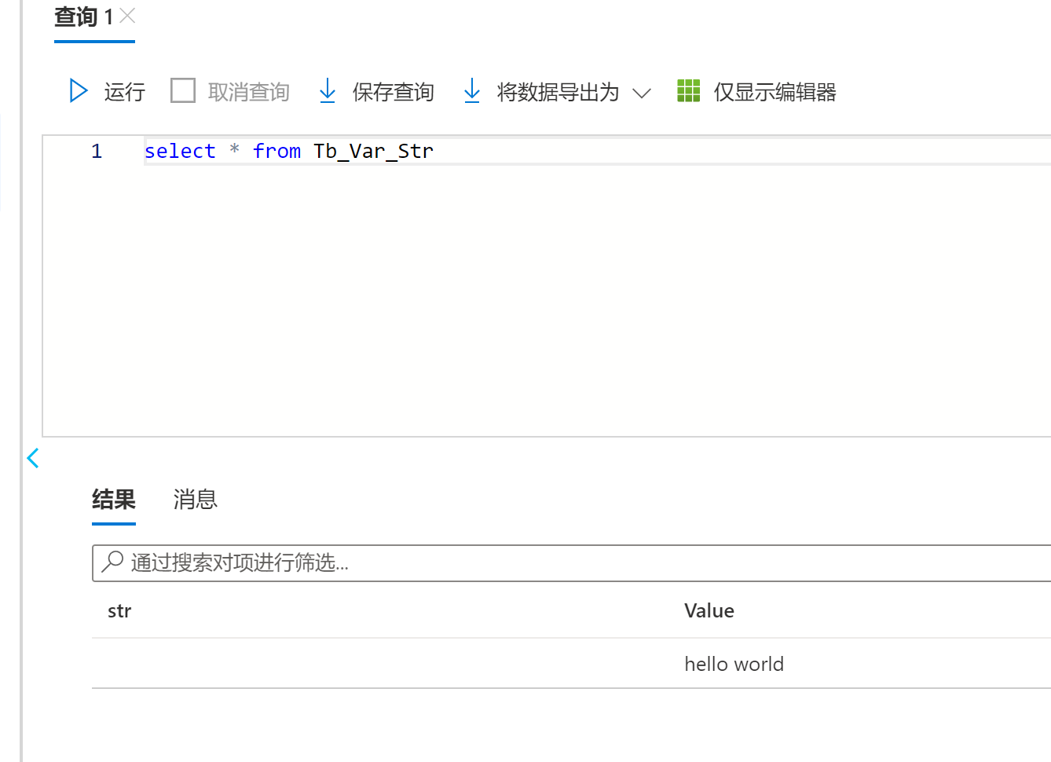Click the results filter search box
The width and height of the screenshot is (1051, 762).
point(571,563)
